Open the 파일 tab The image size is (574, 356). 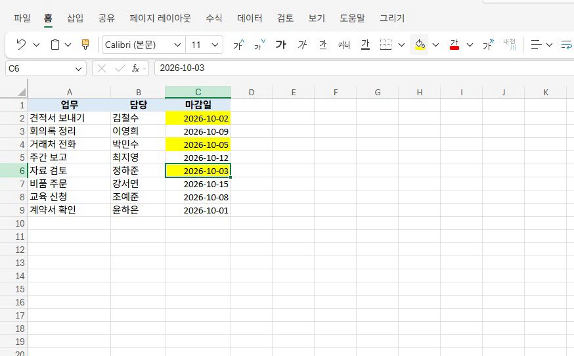(x=22, y=18)
